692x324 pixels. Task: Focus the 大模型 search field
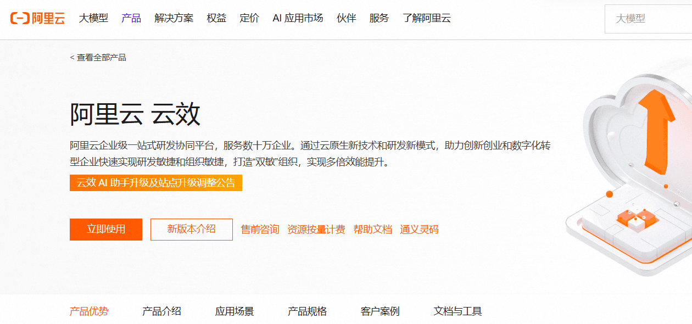(648, 19)
